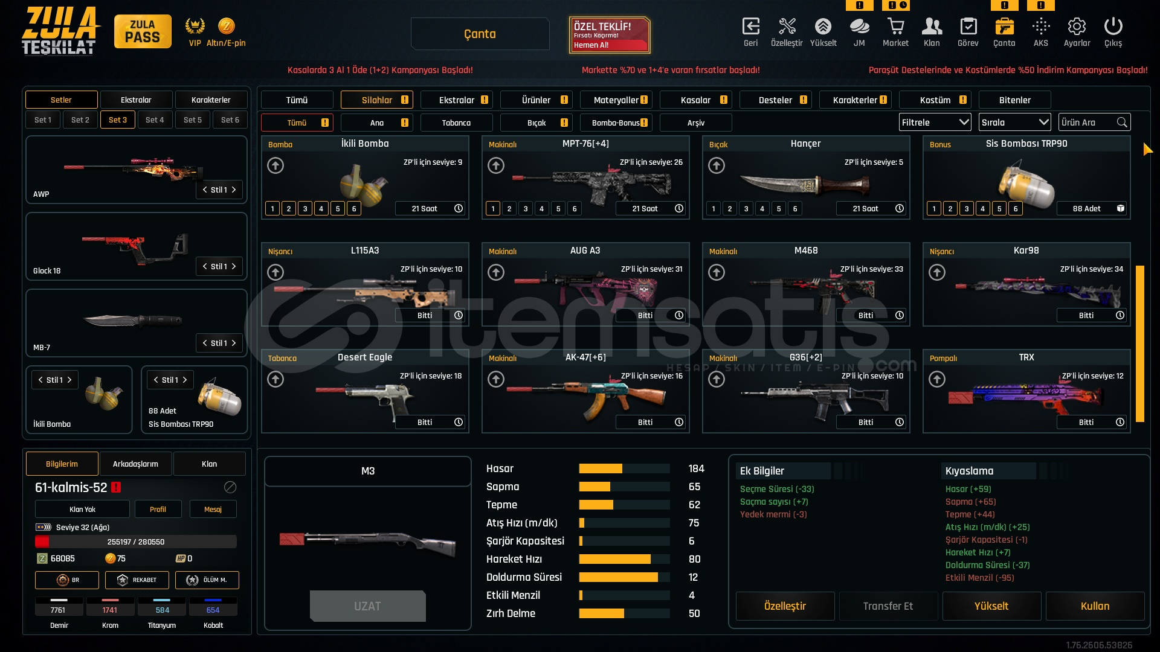Screen dimensions: 1160x652
Task: Switch to the Kasalar category tab
Action: (695, 100)
